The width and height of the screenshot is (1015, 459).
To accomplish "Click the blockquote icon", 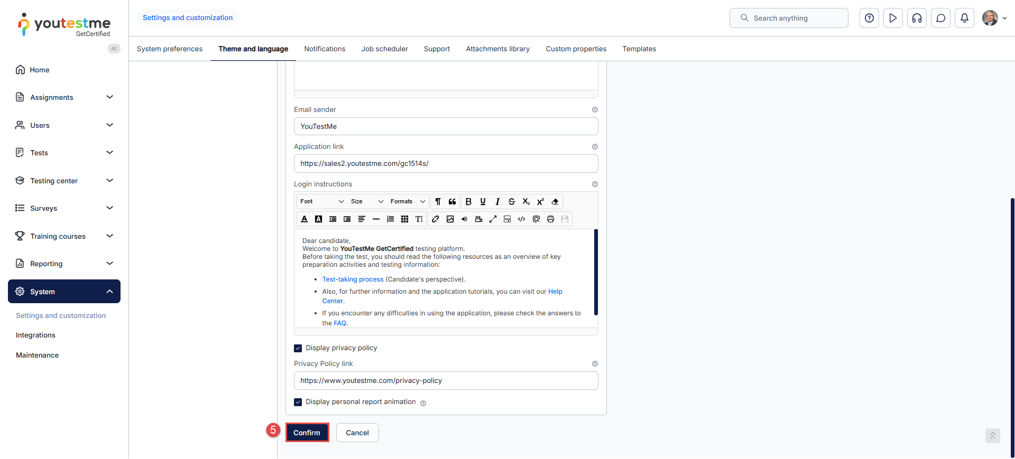I will [x=452, y=202].
